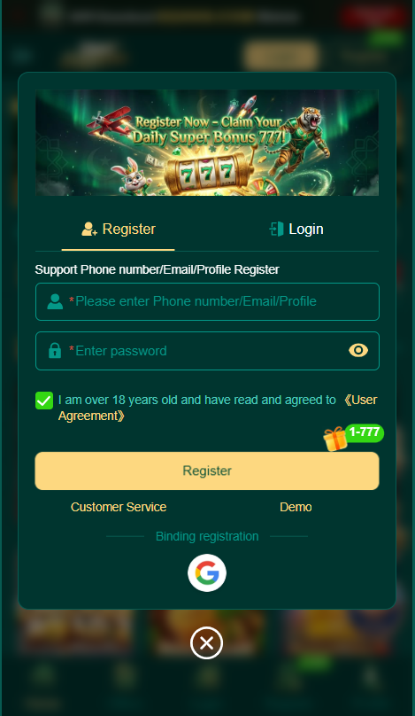Click the Google sign-in icon
The width and height of the screenshot is (415, 716).
(x=206, y=572)
